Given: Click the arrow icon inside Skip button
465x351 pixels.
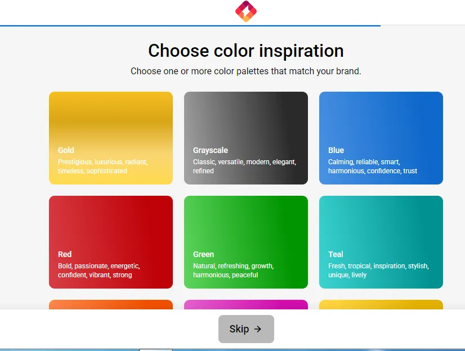Looking at the screenshot, I should coord(258,329).
